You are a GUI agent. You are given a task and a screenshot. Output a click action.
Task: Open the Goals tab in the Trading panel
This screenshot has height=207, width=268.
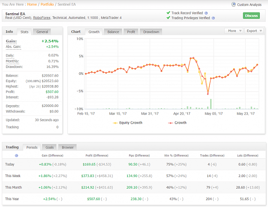(50, 147)
